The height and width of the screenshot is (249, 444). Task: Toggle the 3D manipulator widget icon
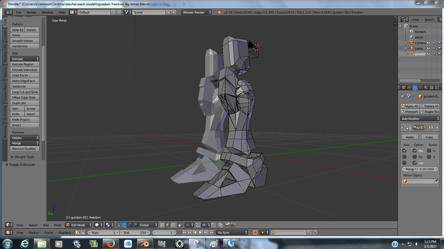click(x=119, y=225)
